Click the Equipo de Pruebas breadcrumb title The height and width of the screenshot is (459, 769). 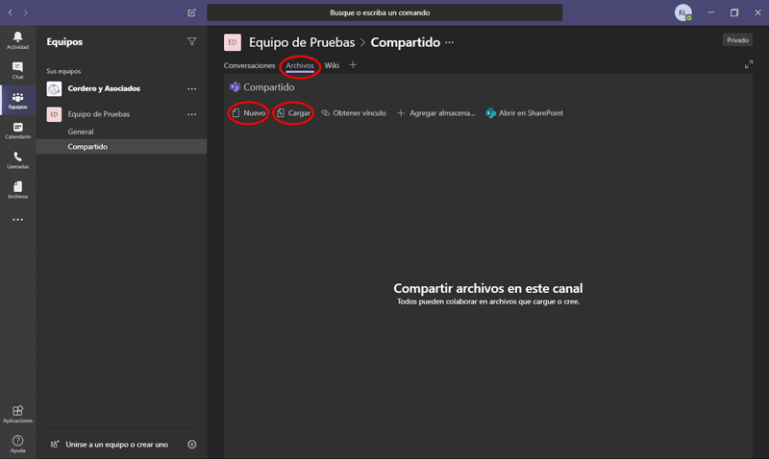coord(302,42)
